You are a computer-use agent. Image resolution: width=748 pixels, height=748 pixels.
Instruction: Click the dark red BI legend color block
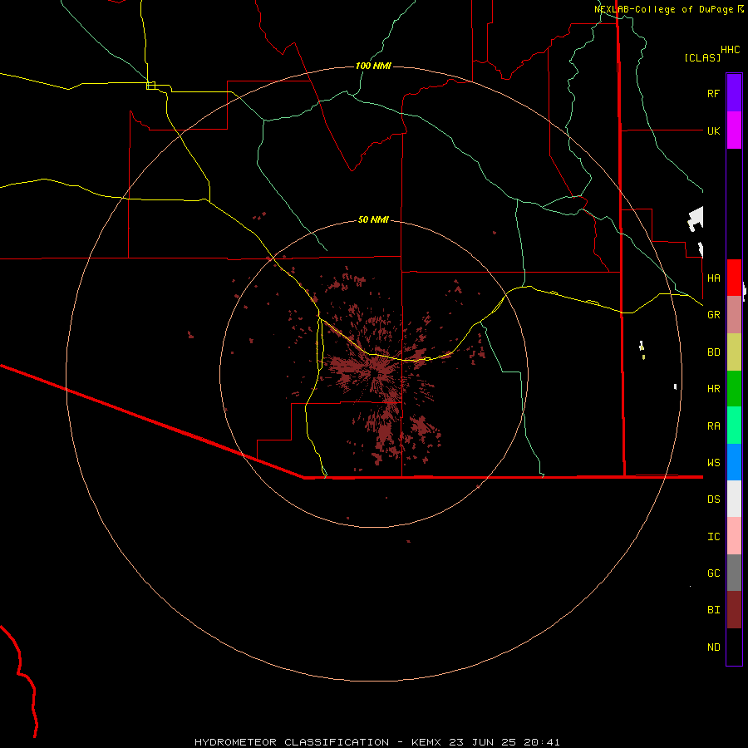tap(734, 610)
